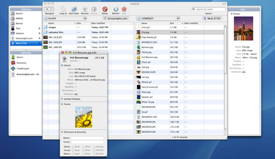The width and height of the screenshot is (275, 159).
Task: Click the Refresh toolbar icon
Action: [116, 10]
